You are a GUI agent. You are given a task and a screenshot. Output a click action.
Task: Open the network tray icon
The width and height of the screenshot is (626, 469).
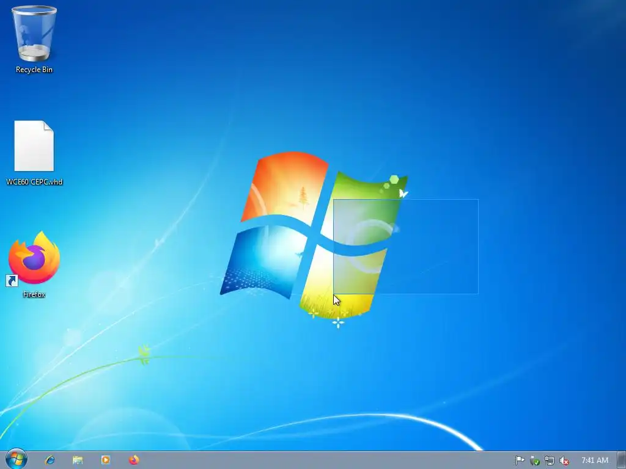tap(550, 460)
